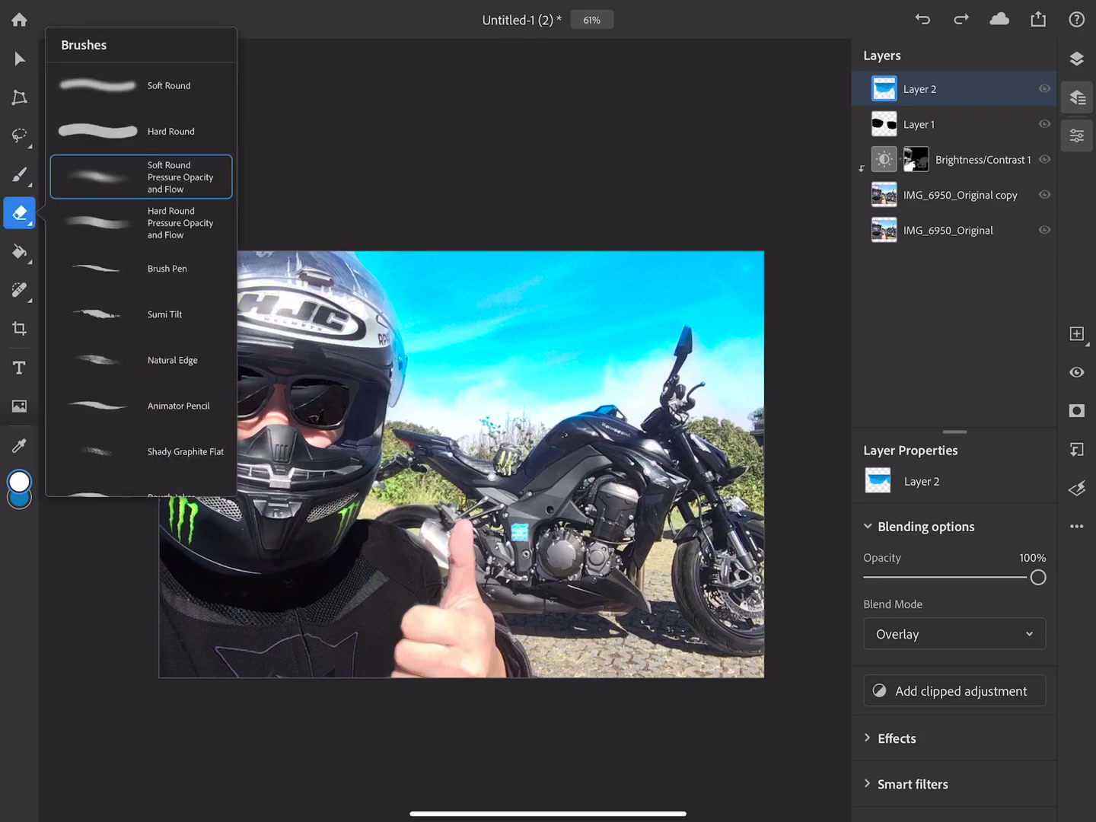Click the Layer 2 thumbnail in Layer Properties
Screen dimensions: 1096x822
point(878,481)
